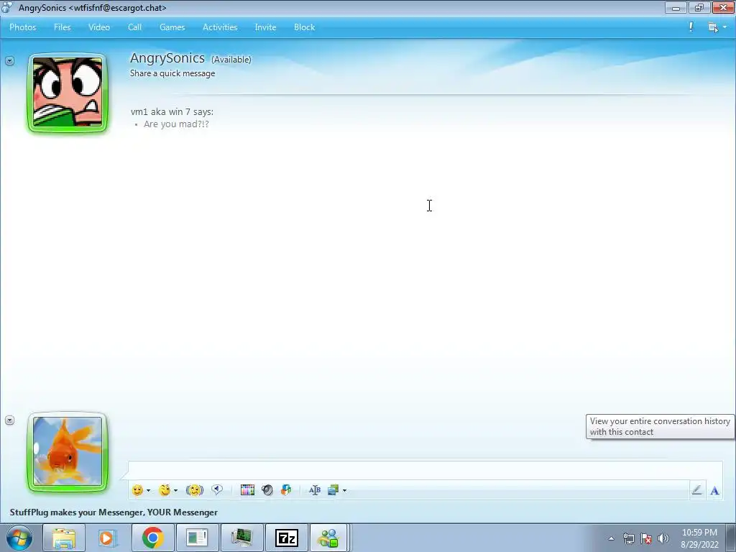Viewport: 736px width, 552px height.
Task: Expand the emoticon dropdown arrow
Action: (x=148, y=490)
